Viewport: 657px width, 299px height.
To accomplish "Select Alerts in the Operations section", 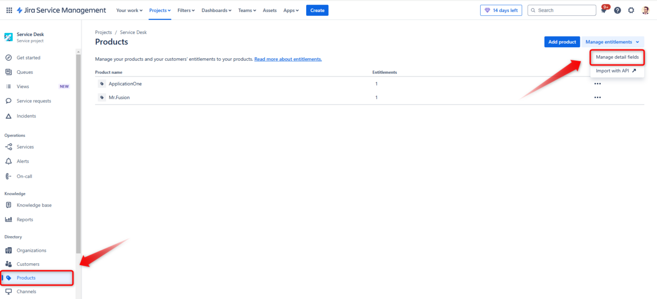I will [23, 161].
